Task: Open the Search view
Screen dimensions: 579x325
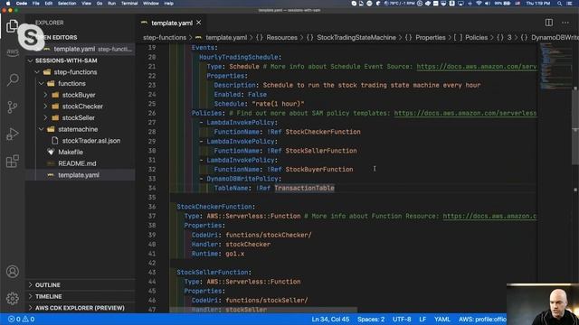Action: [13, 79]
